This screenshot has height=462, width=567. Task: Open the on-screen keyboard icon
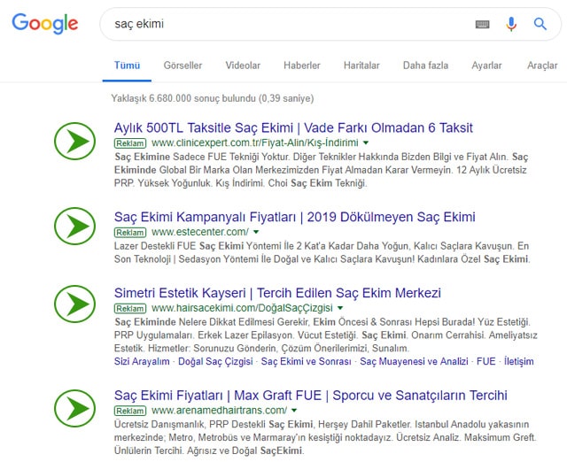point(482,24)
